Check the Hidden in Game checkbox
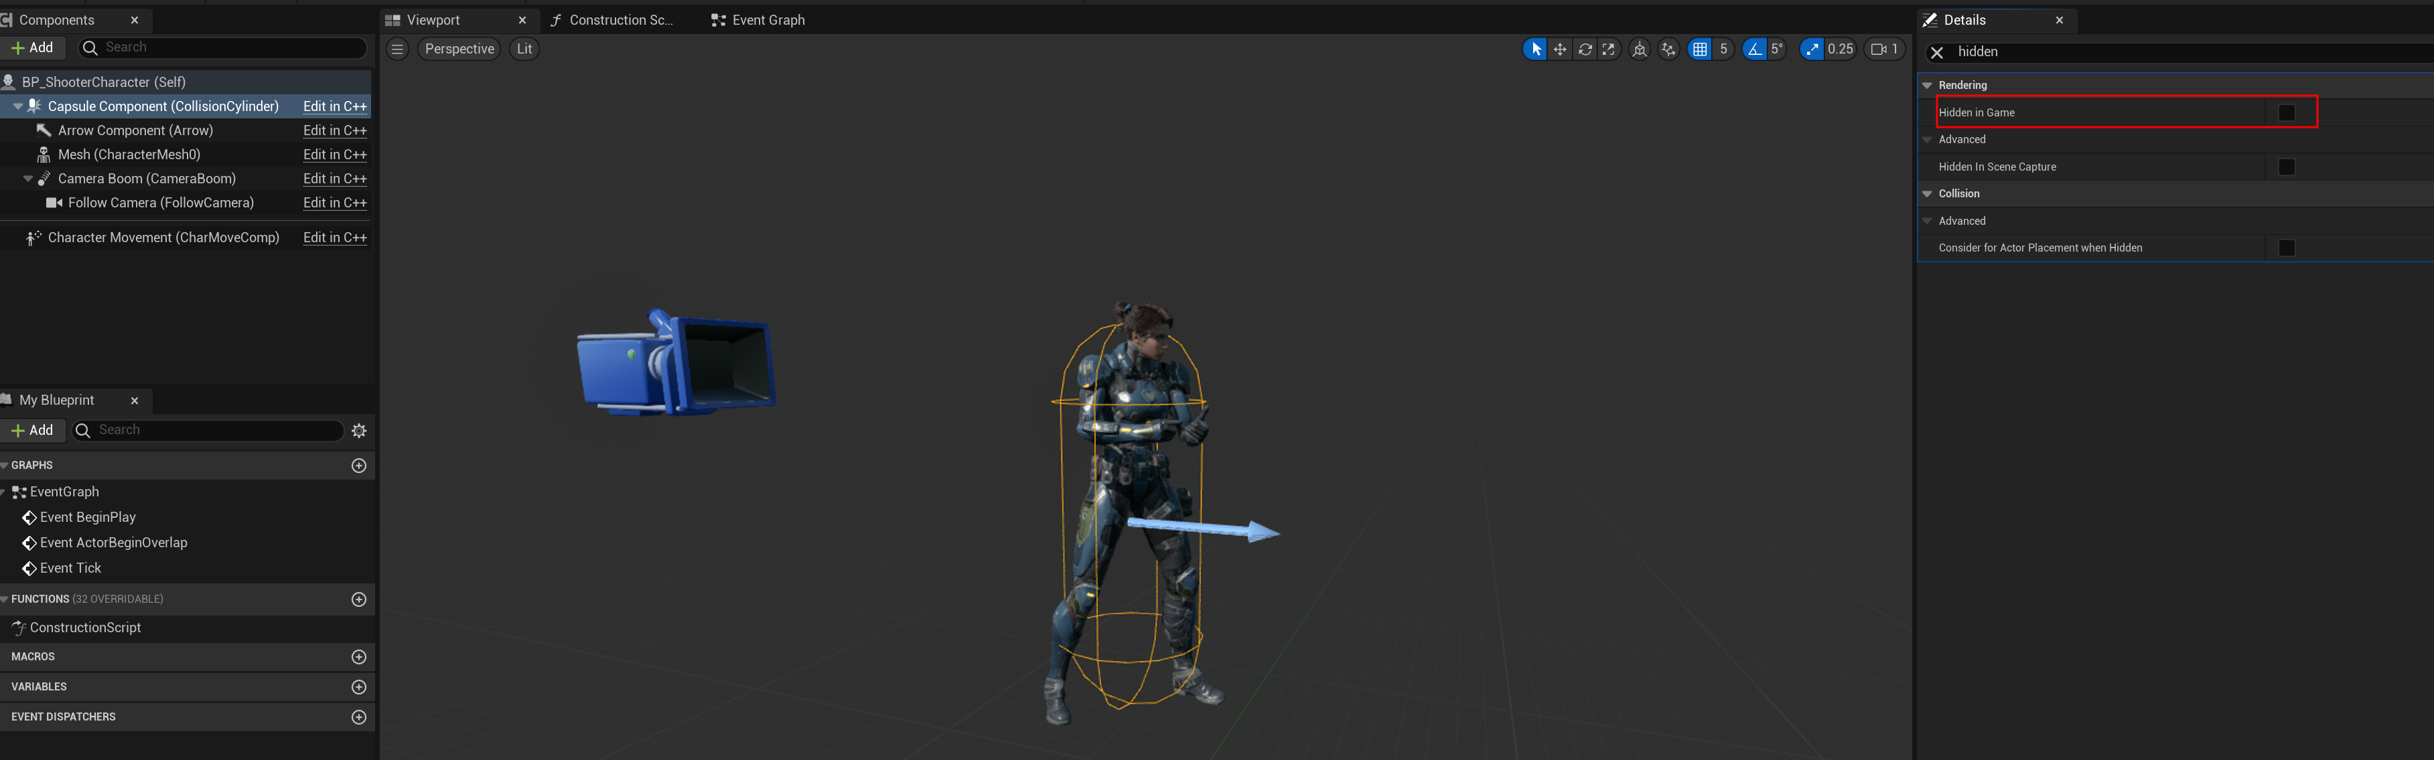The image size is (2434, 760). click(2286, 112)
